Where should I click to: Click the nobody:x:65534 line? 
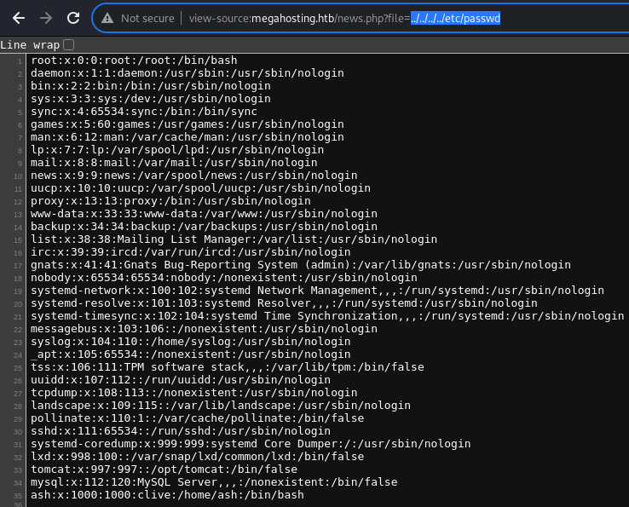[x=224, y=278]
